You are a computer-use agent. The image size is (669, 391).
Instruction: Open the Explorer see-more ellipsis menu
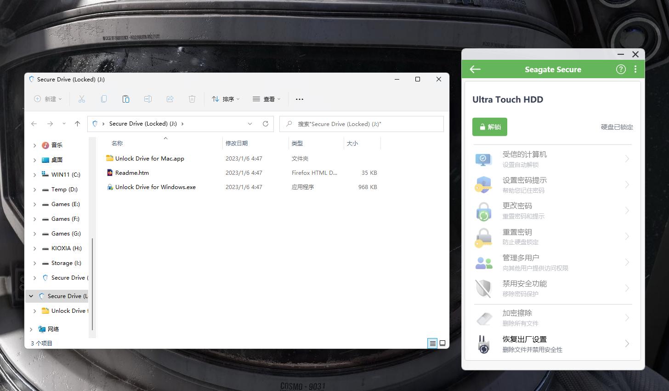[300, 99]
